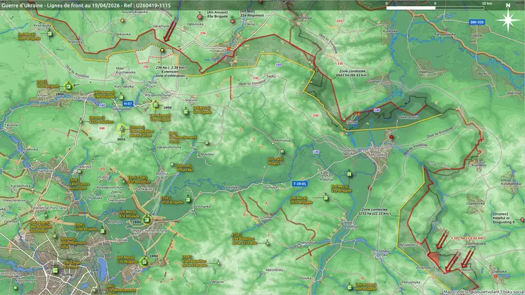This screenshot has height=295, width=525.
Task: Select the Projet M2 drones marker
Action: point(173,164)
